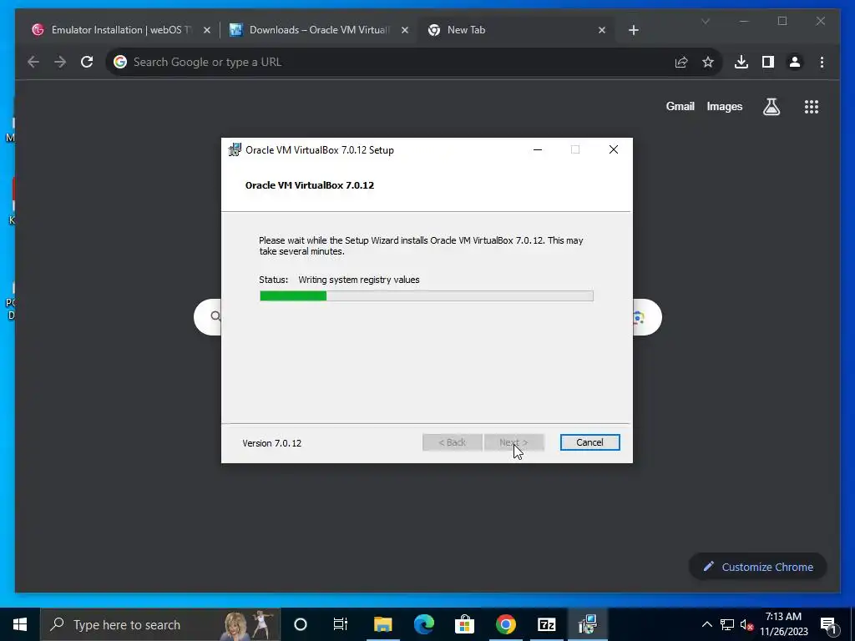855x641 pixels.
Task: Click VirtualBox installer taskbar icon
Action: [587, 624]
